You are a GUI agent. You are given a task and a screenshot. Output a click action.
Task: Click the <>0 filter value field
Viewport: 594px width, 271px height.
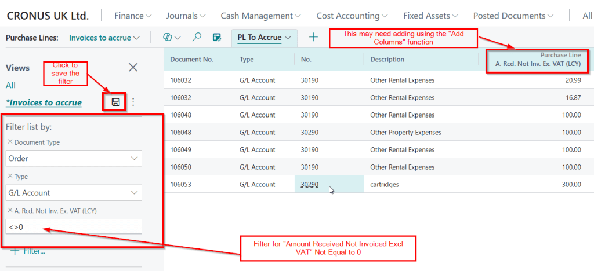(x=74, y=226)
